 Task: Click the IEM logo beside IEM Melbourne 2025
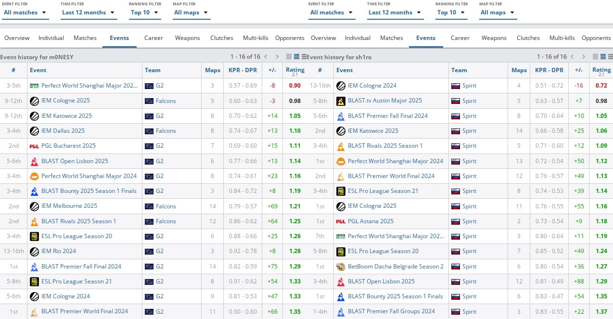point(34,206)
